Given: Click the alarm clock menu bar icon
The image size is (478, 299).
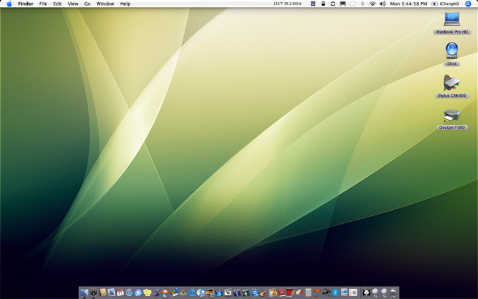Looking at the screenshot, I should tap(313, 4).
